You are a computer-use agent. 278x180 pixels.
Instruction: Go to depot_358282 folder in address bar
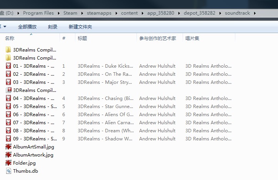click(x=200, y=13)
